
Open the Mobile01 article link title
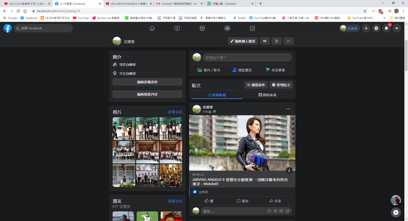[x=240, y=182]
